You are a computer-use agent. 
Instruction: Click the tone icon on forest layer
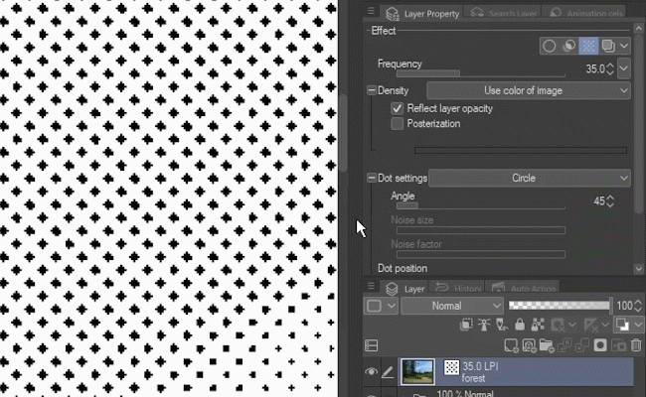[451, 367]
